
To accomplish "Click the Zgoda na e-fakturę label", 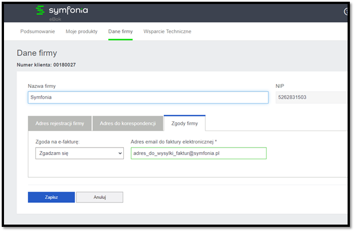I will (x=58, y=142).
